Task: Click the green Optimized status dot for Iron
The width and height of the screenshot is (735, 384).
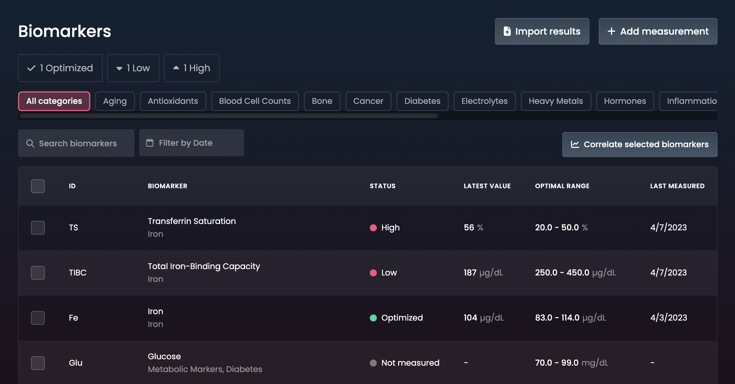Action: pos(373,318)
